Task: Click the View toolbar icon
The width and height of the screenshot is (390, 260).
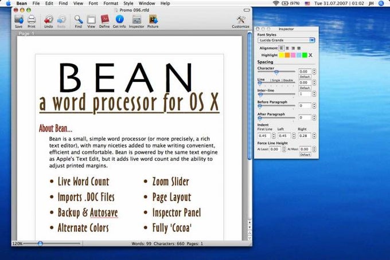Action: pos(91,19)
